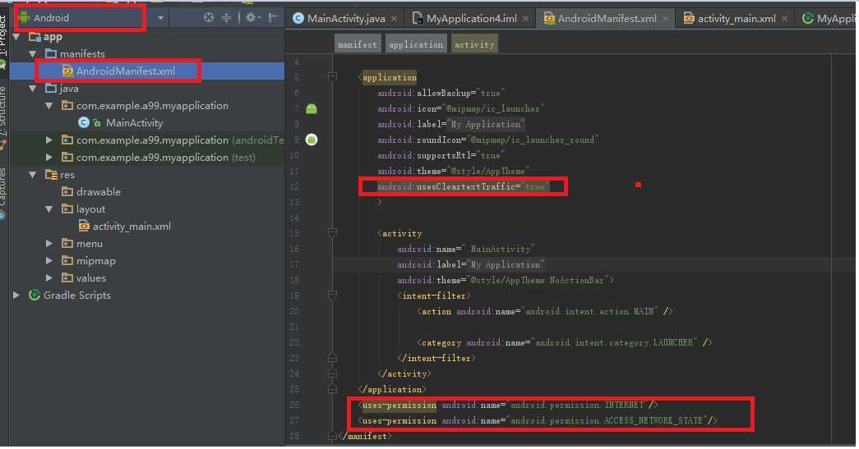Click the scroll from source target icon
Viewport: 859px width, 449px height.
[209, 17]
